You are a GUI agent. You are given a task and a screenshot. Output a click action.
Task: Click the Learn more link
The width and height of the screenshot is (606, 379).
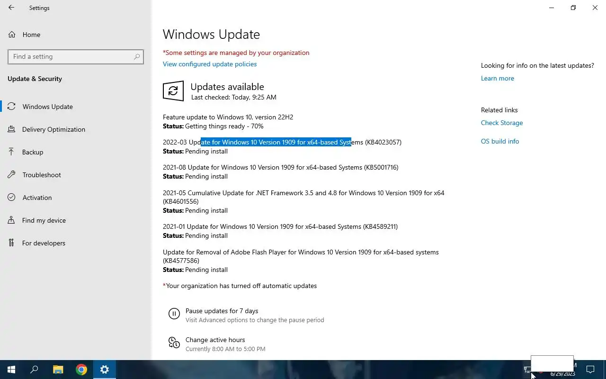[x=498, y=78]
